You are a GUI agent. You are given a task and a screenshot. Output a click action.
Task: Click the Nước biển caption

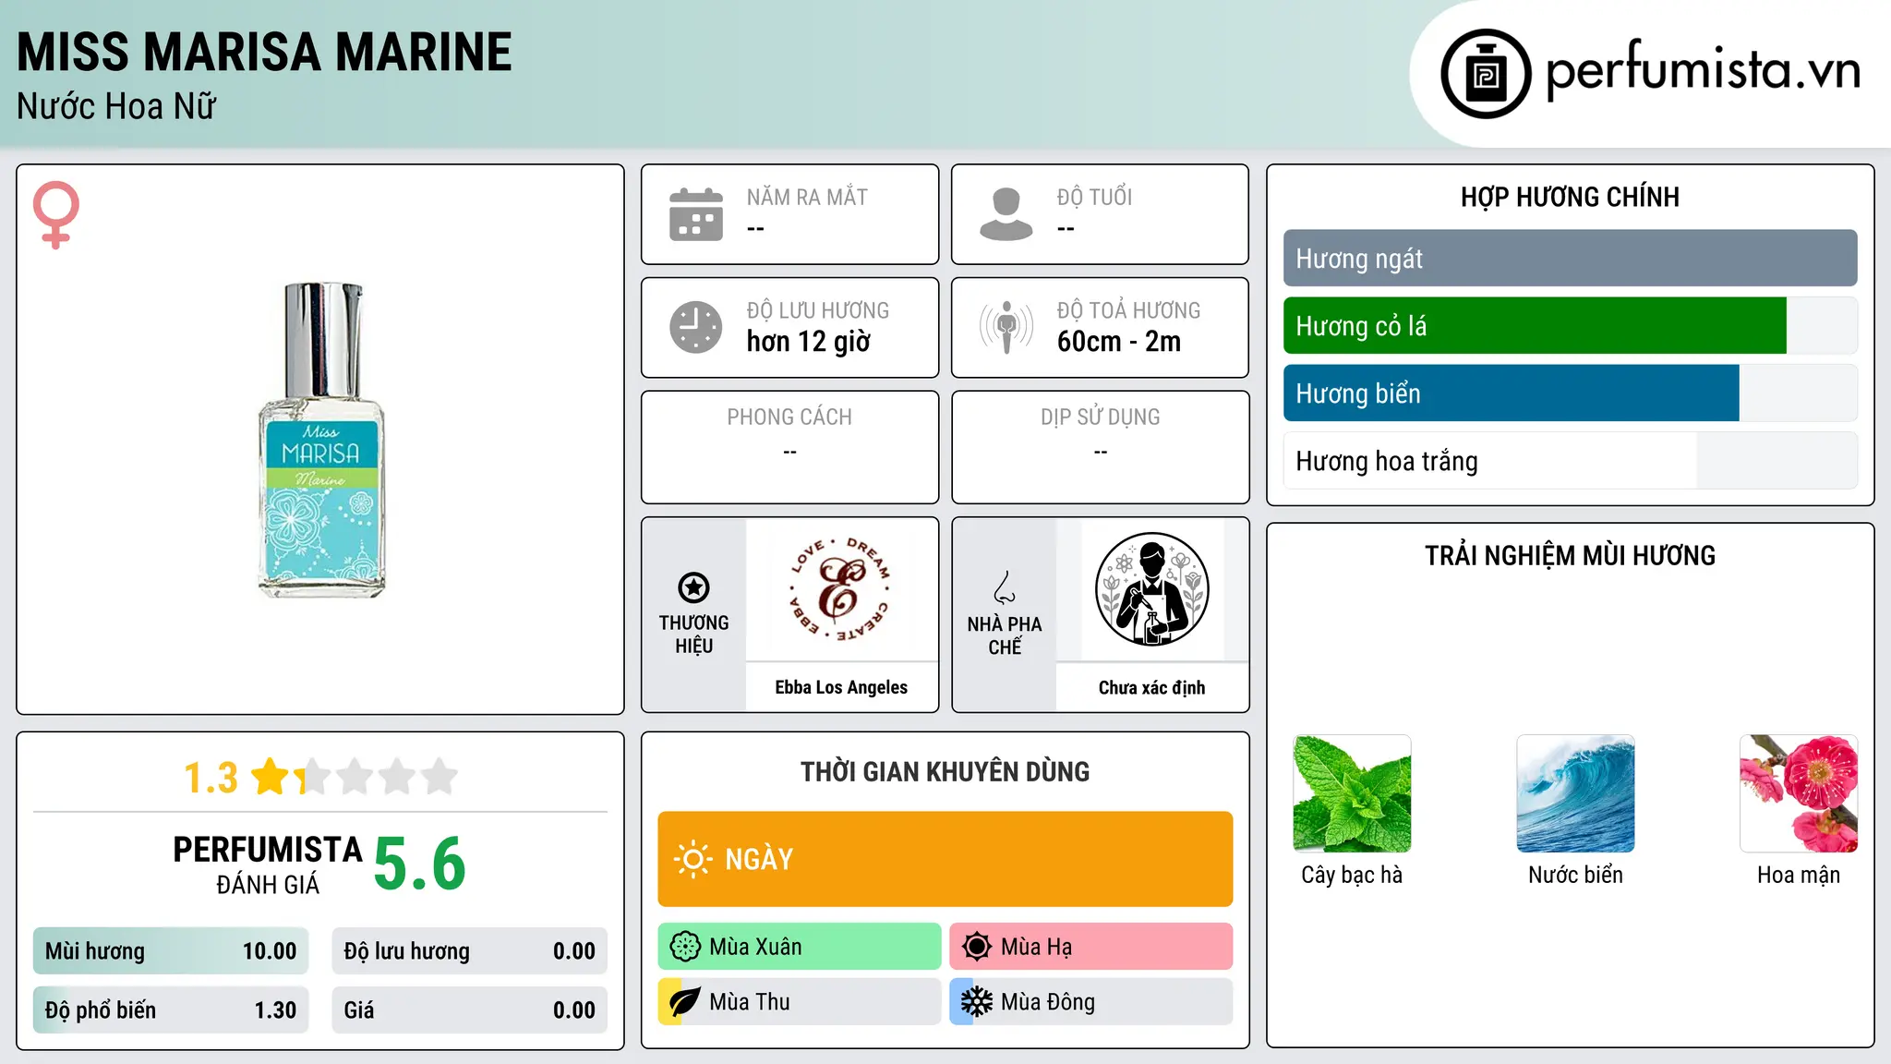coord(1575,875)
